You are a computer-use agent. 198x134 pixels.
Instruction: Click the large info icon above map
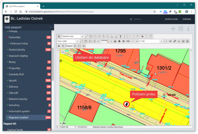(188, 29)
